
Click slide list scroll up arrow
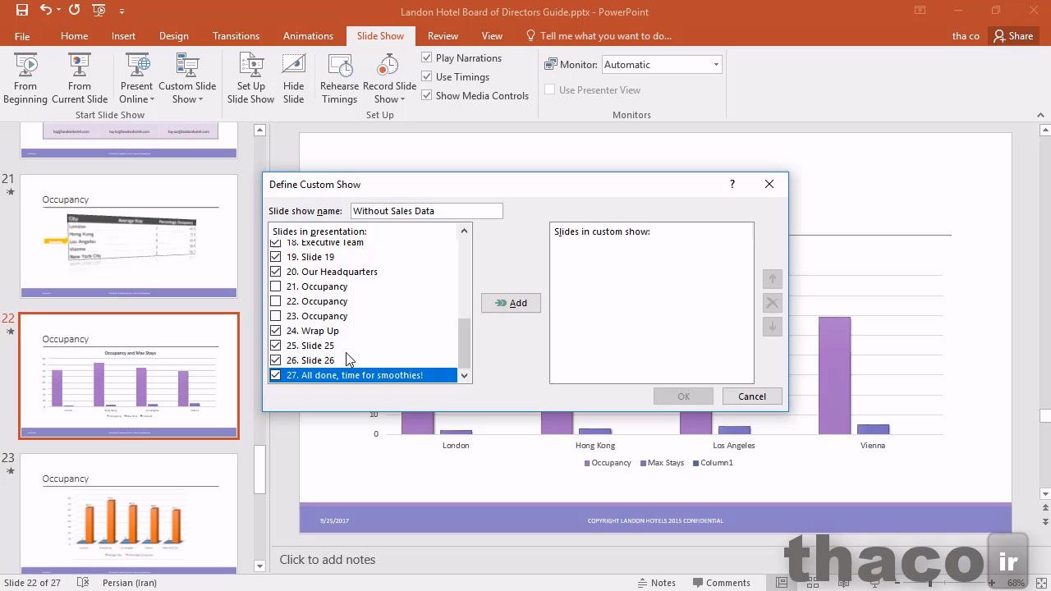click(465, 231)
